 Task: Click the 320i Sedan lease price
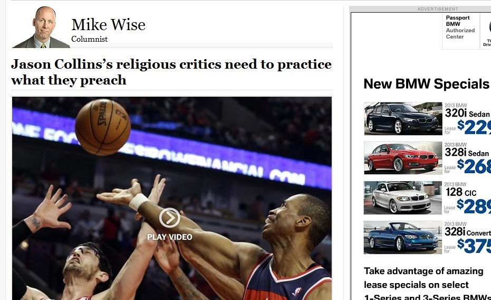coord(474,127)
